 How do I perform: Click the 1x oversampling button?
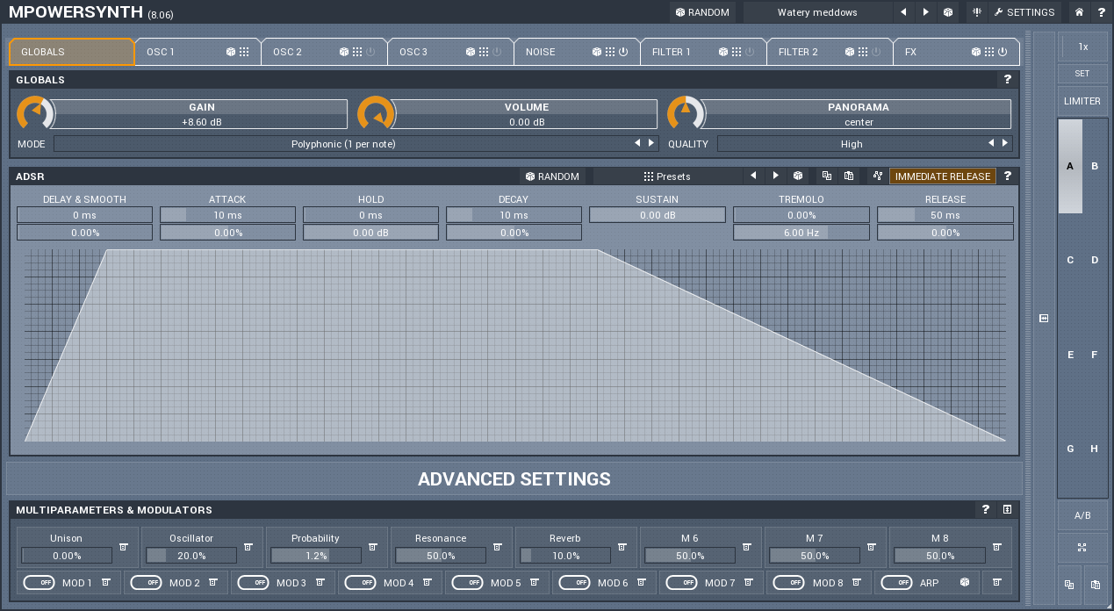[x=1082, y=47]
